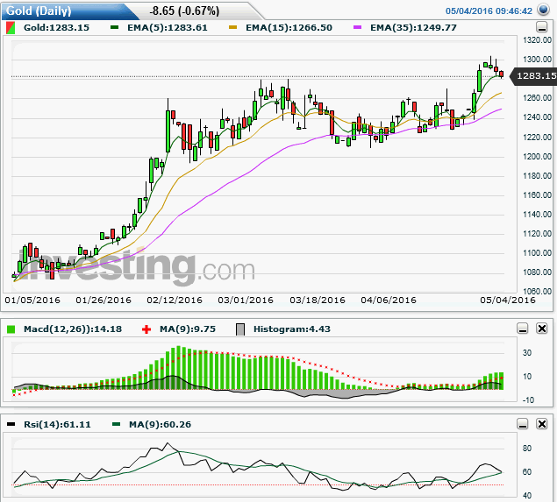Close the RSI indicator panel
The width and height of the screenshot is (557, 502).
[x=542, y=424]
